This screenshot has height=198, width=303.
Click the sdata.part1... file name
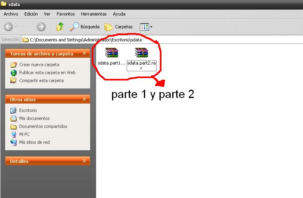pyautogui.click(x=112, y=63)
